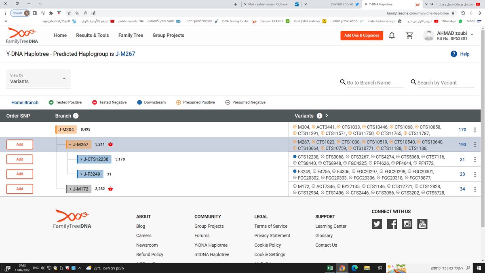
Task: Open the 193 variants count for J-M267
Action: click(x=462, y=144)
